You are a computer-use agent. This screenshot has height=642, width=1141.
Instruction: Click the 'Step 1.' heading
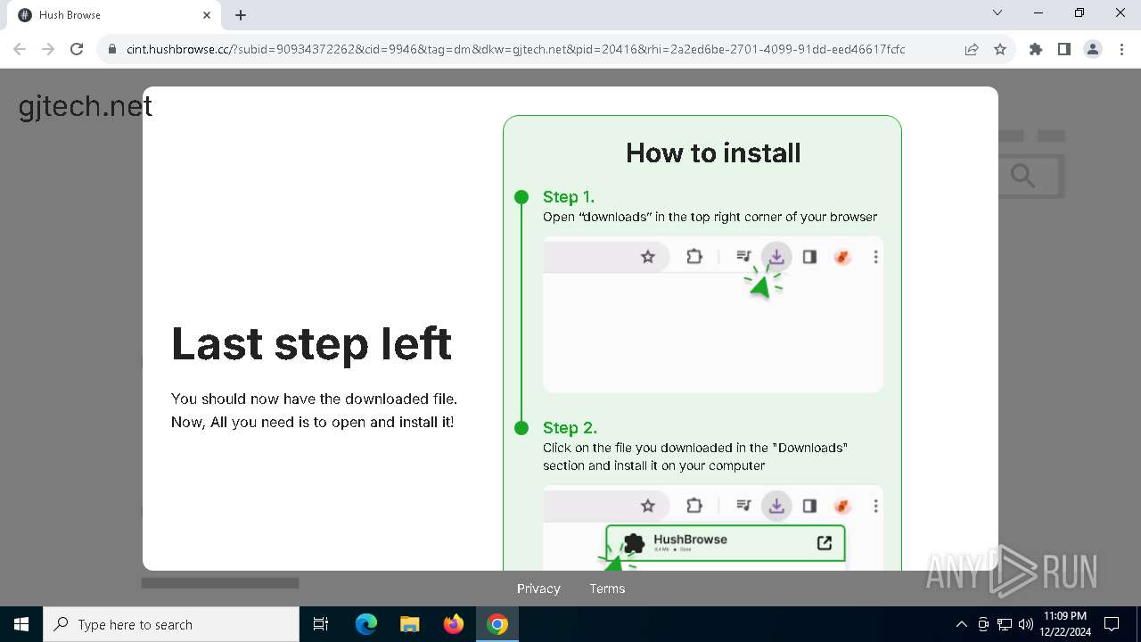pos(569,197)
